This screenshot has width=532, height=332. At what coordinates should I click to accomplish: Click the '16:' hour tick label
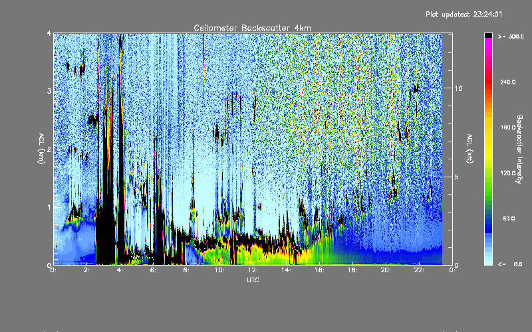point(319,270)
